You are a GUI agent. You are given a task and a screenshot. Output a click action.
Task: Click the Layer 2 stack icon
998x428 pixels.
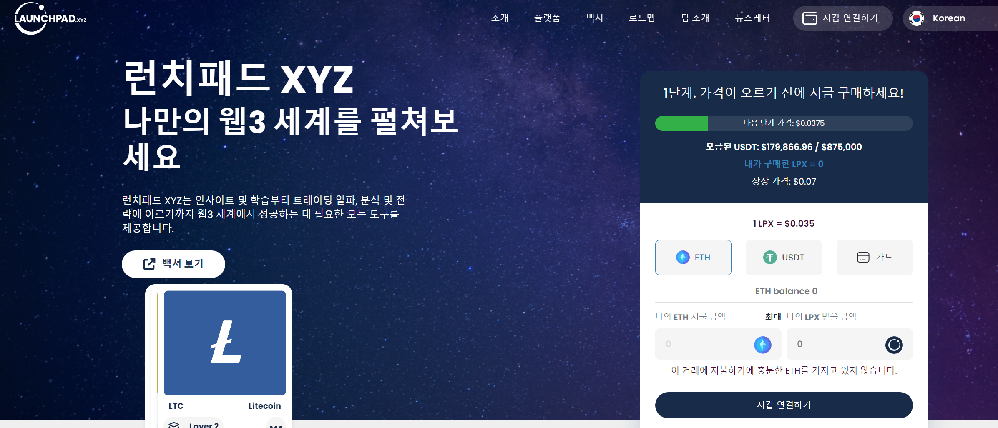pos(174,425)
